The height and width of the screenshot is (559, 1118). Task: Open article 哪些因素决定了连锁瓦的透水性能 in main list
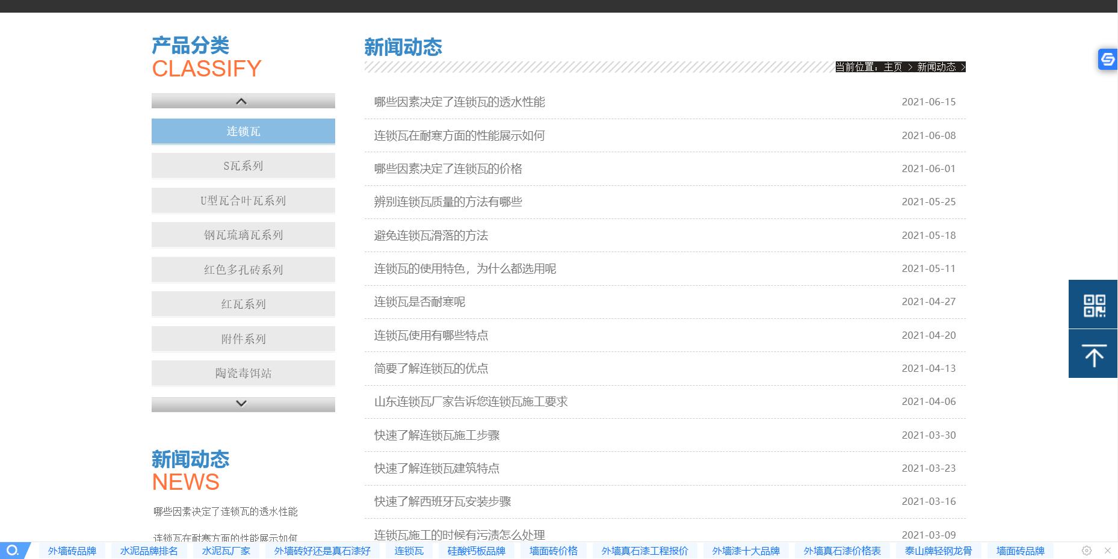click(460, 102)
